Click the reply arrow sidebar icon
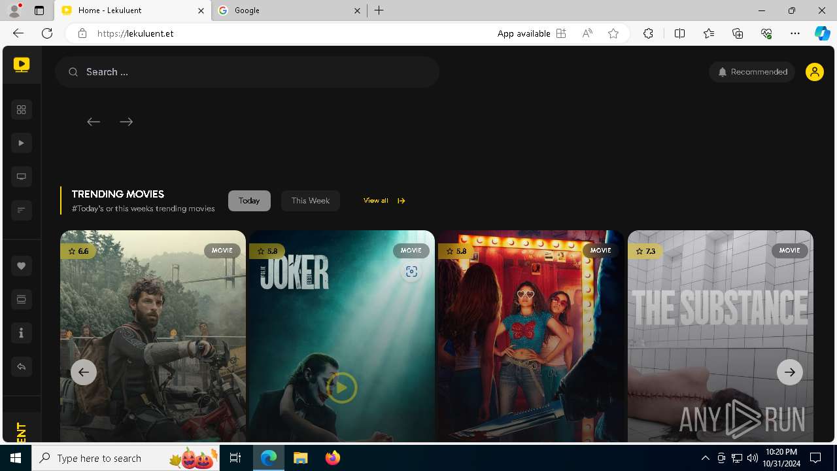 [22, 366]
